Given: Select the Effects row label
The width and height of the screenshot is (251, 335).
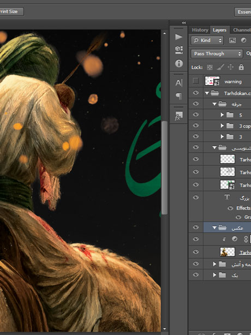Looking at the screenshot, I should pyautogui.click(x=243, y=208).
